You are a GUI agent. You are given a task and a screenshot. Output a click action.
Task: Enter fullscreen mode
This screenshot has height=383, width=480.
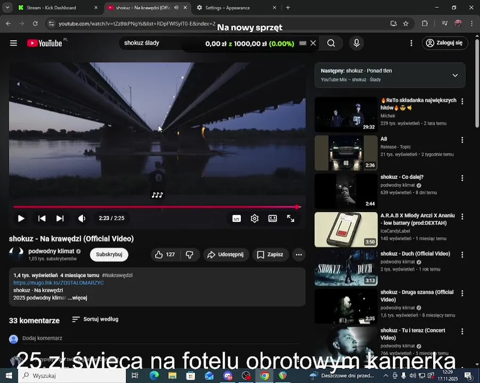click(291, 219)
